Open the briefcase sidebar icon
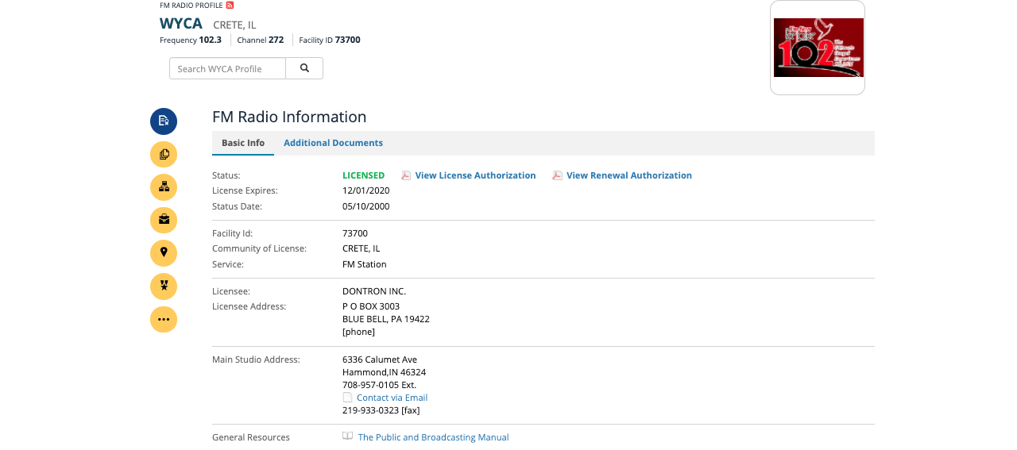This screenshot has height=450, width=1017. coord(164,220)
